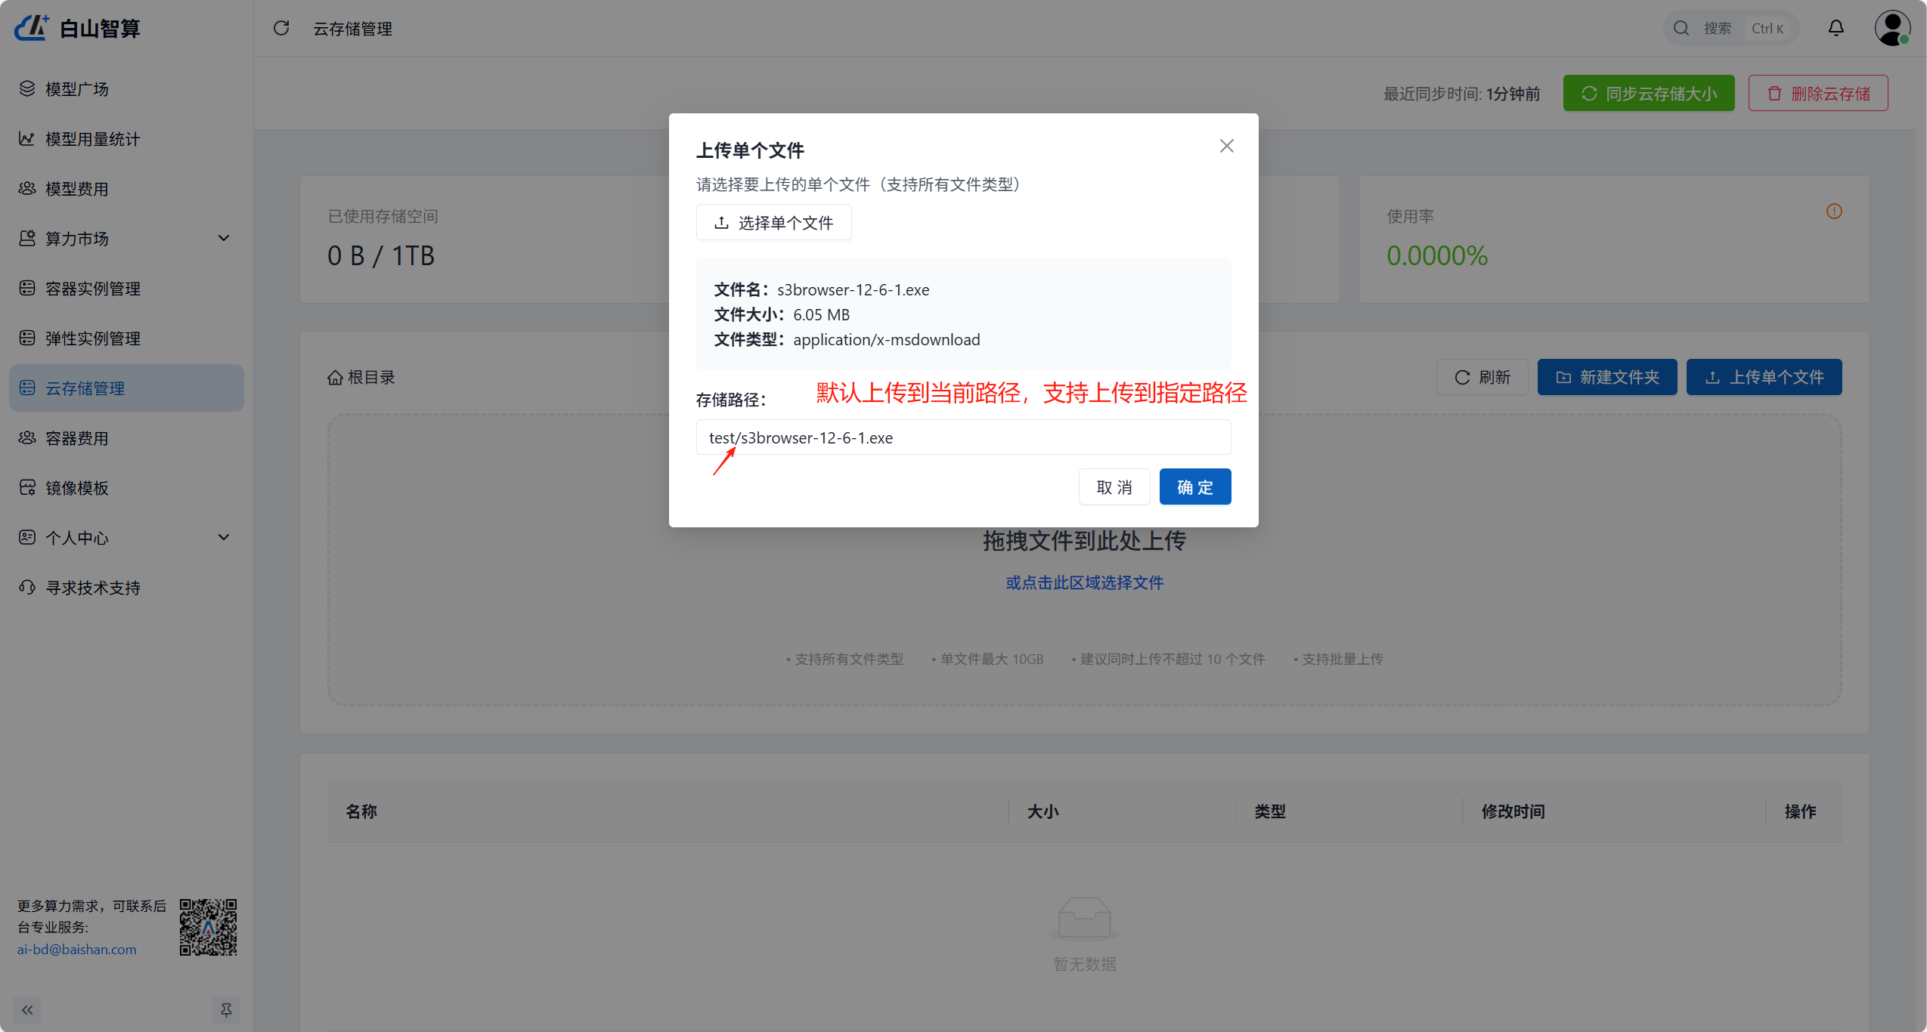Viewport: 1927px width, 1032px height.
Task: Click the 或点击此区域选择文件 link
Action: (x=1083, y=582)
